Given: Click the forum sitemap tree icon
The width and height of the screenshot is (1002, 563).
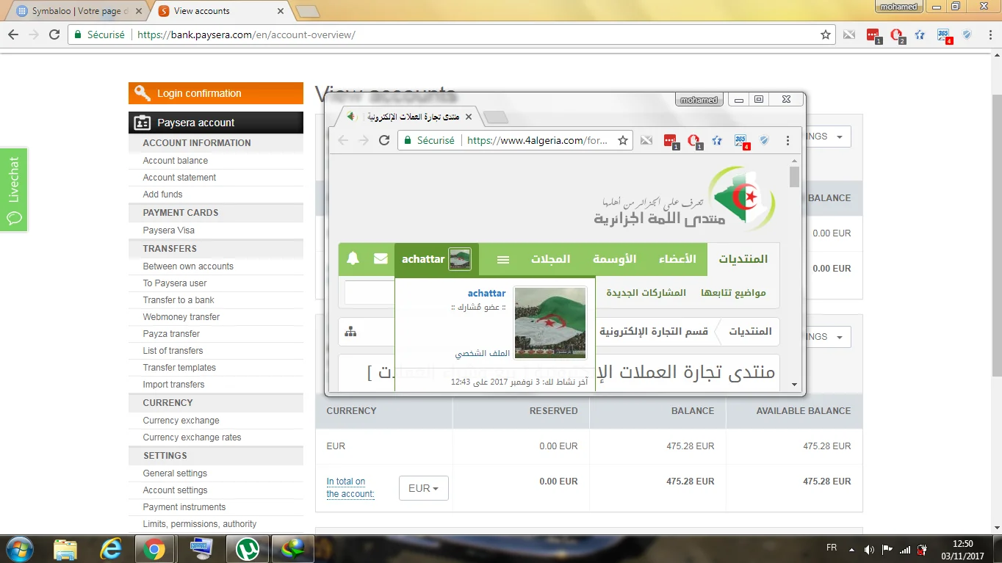Looking at the screenshot, I should pyautogui.click(x=350, y=332).
